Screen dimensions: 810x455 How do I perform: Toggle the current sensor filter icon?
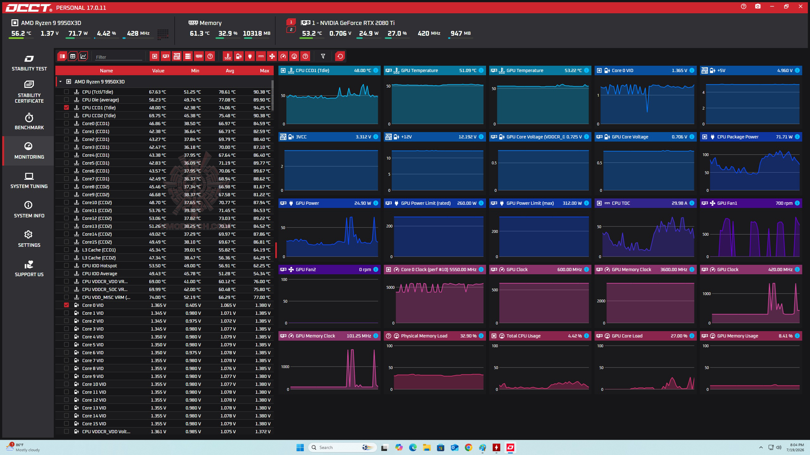coord(261,56)
